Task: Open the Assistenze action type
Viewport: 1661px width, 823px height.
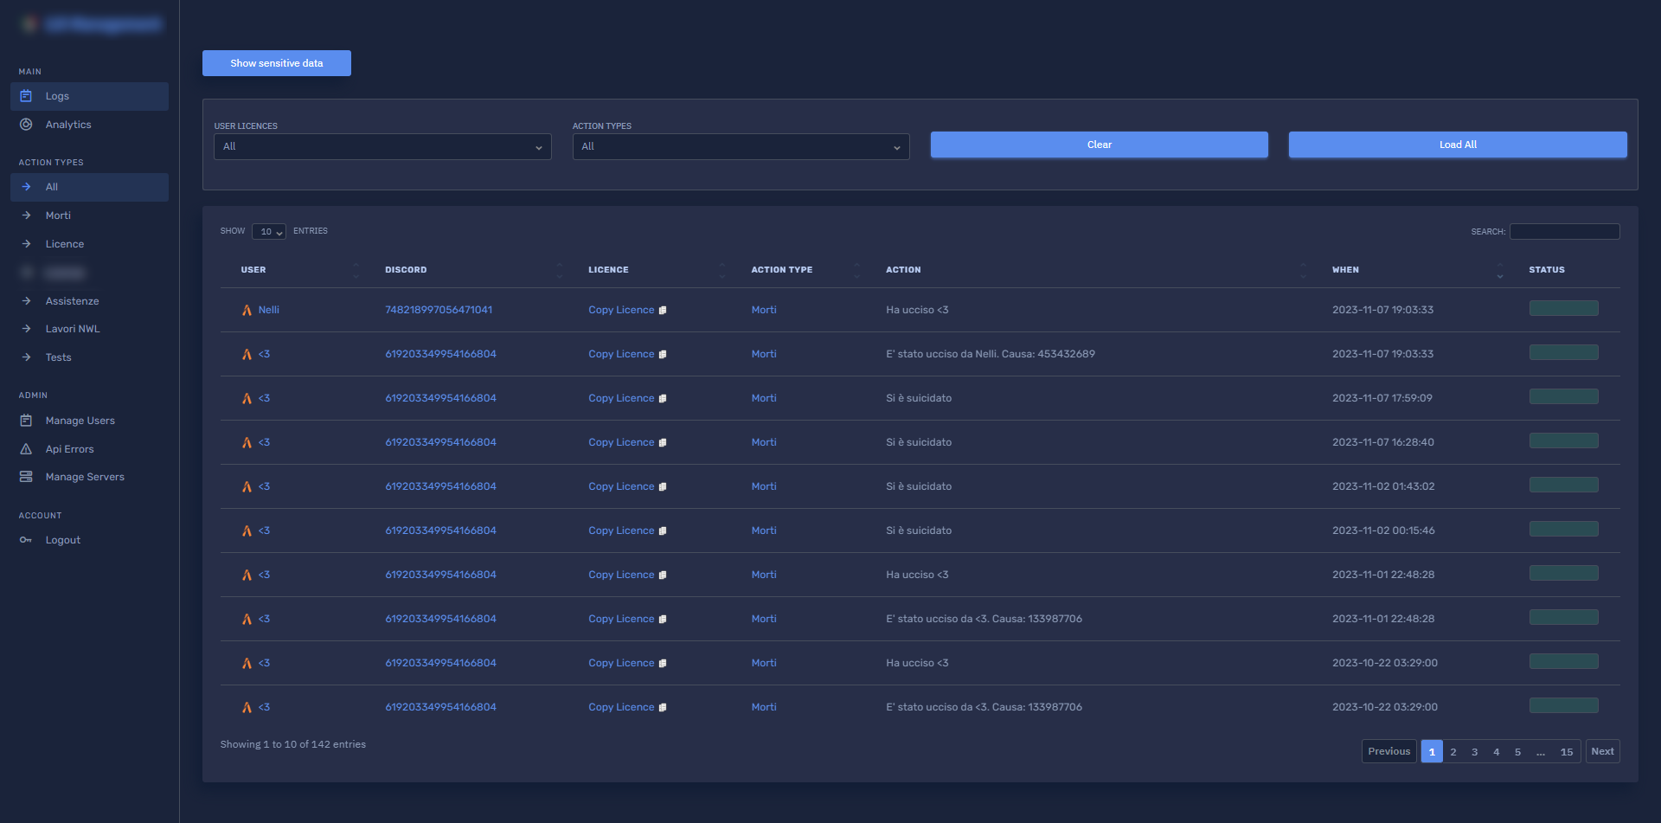Action: pyautogui.click(x=72, y=301)
